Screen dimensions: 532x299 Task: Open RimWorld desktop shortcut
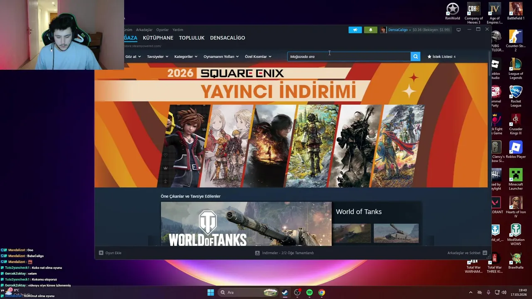pyautogui.click(x=453, y=12)
